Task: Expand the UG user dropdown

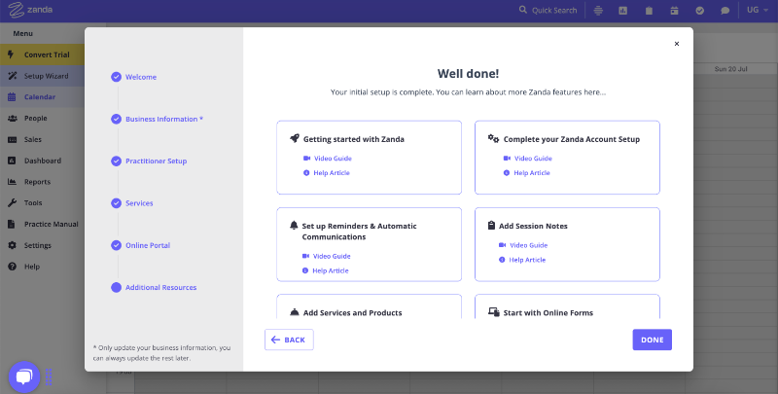Action: pos(758,10)
